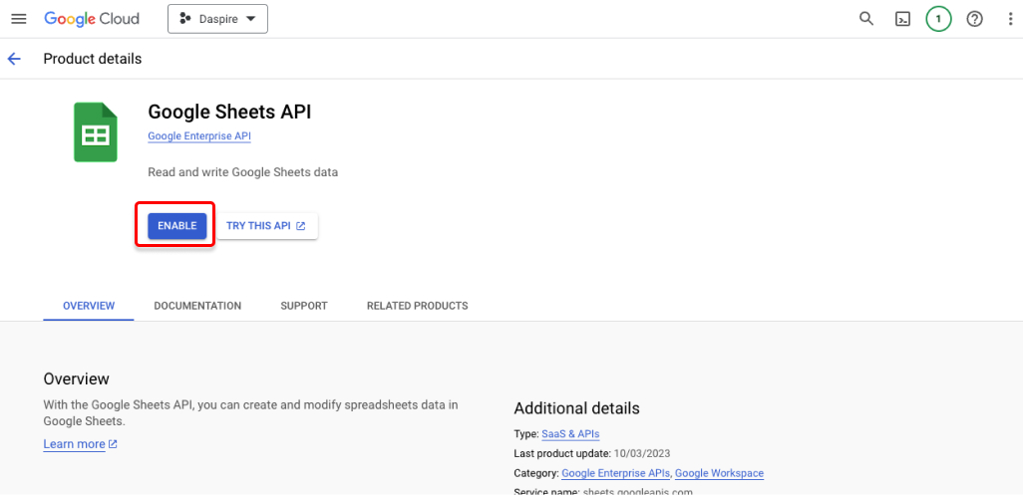
Task: Go back using the left arrow
Action: [14, 59]
